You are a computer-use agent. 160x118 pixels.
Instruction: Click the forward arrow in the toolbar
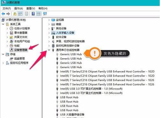(x=8, y=14)
